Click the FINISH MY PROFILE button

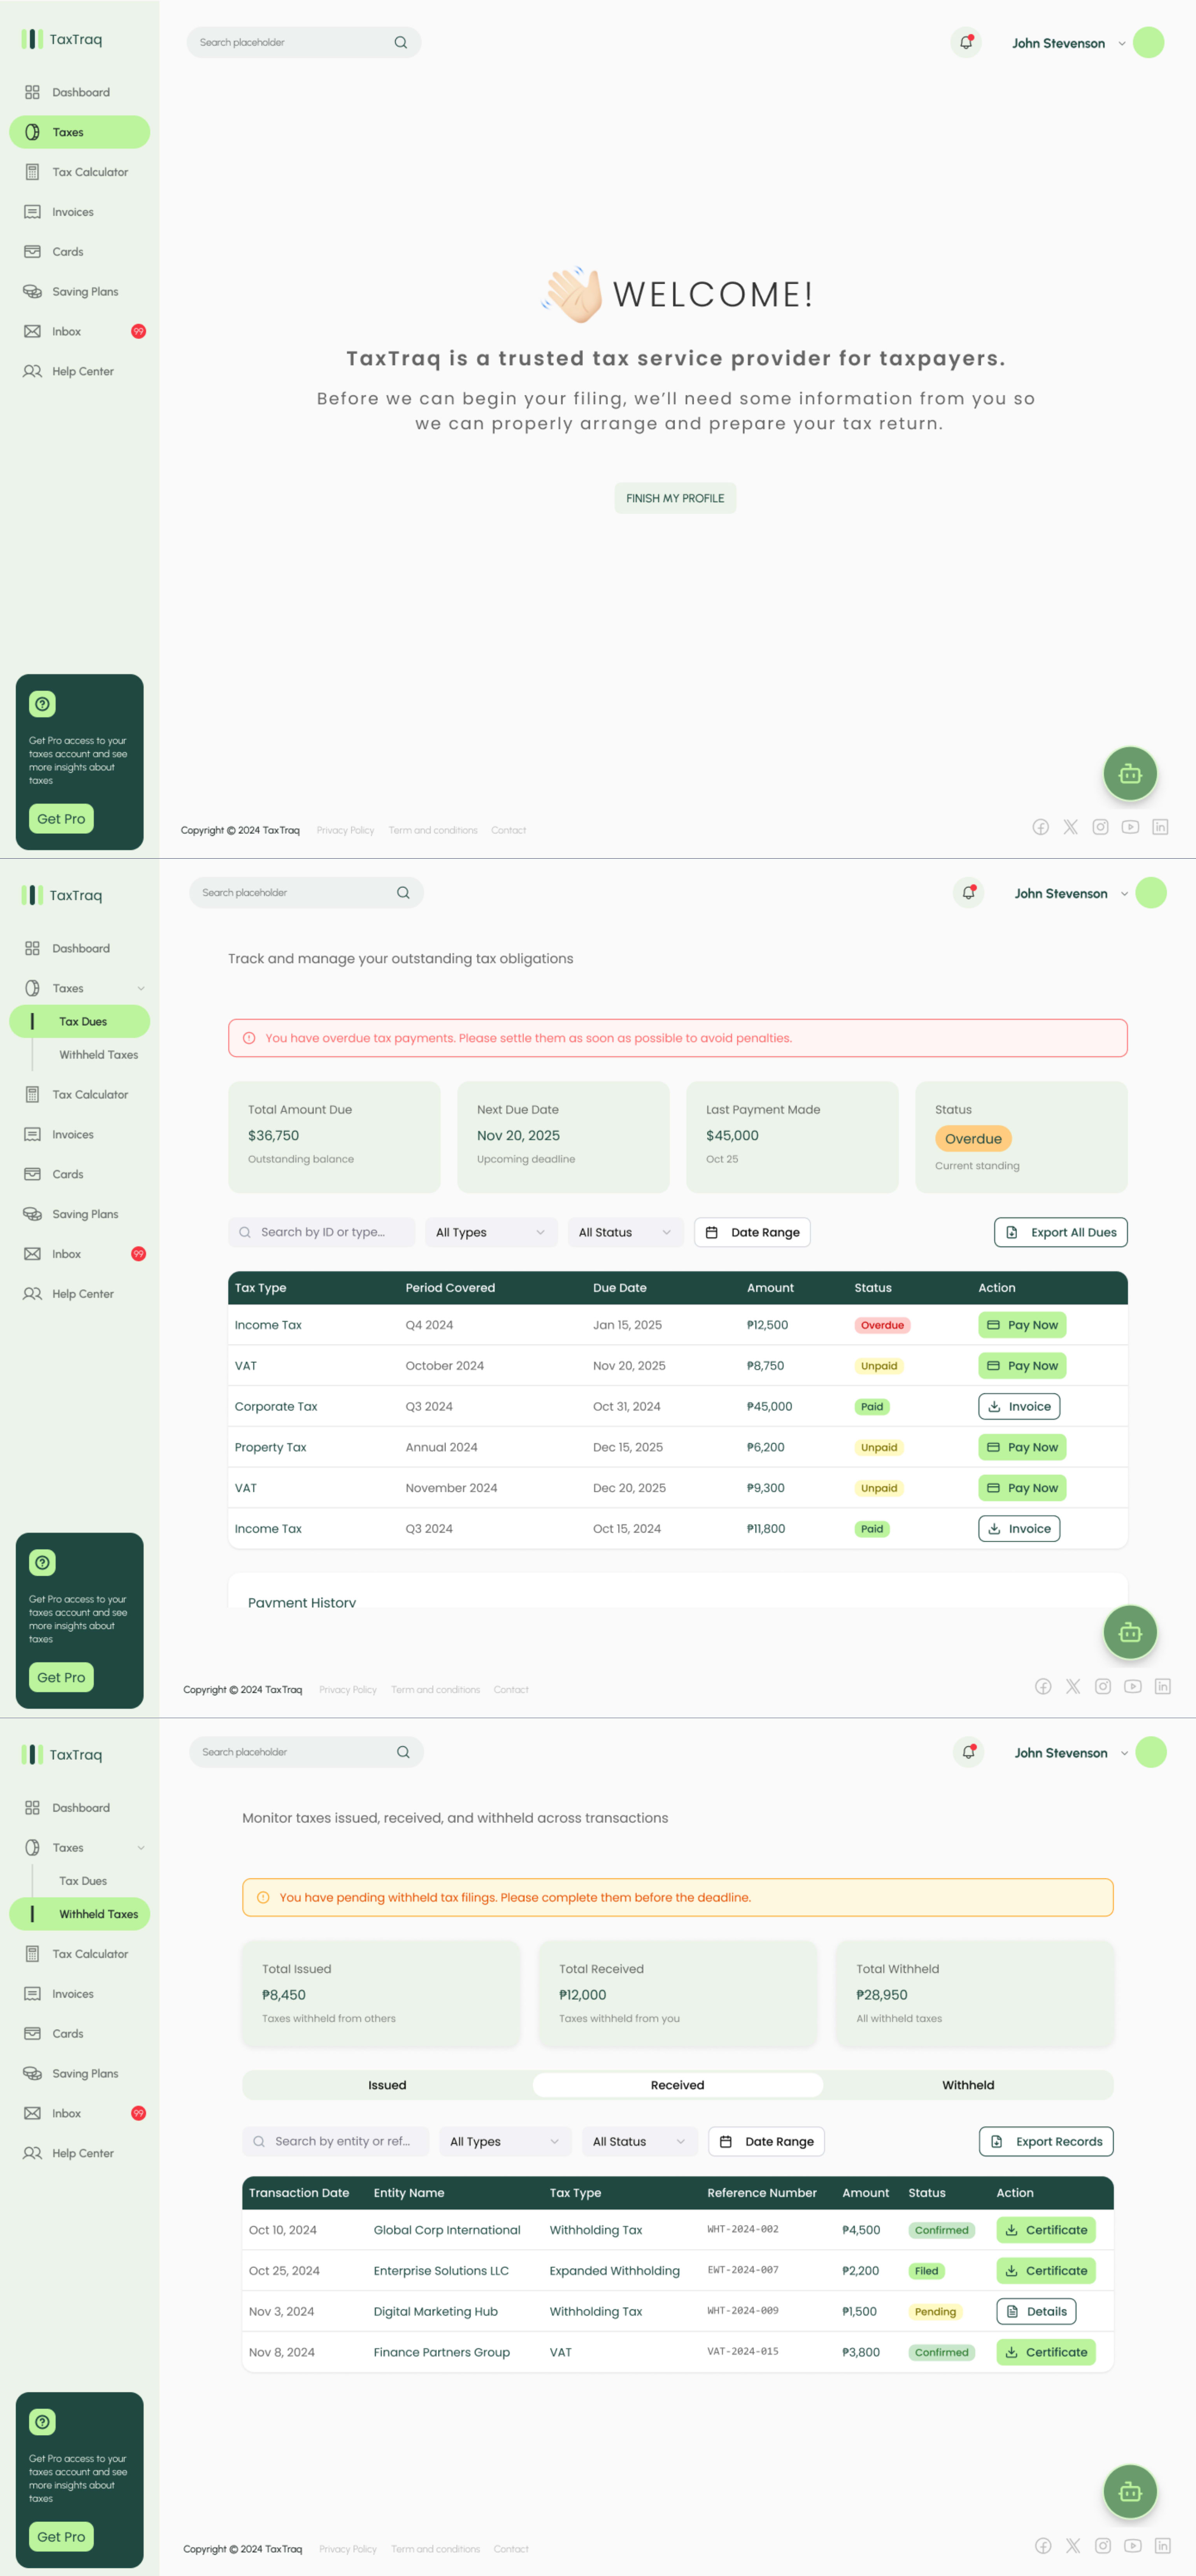point(675,498)
